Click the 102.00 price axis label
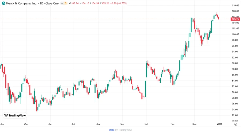Screen dimensions: 241x133 click(235, 29)
